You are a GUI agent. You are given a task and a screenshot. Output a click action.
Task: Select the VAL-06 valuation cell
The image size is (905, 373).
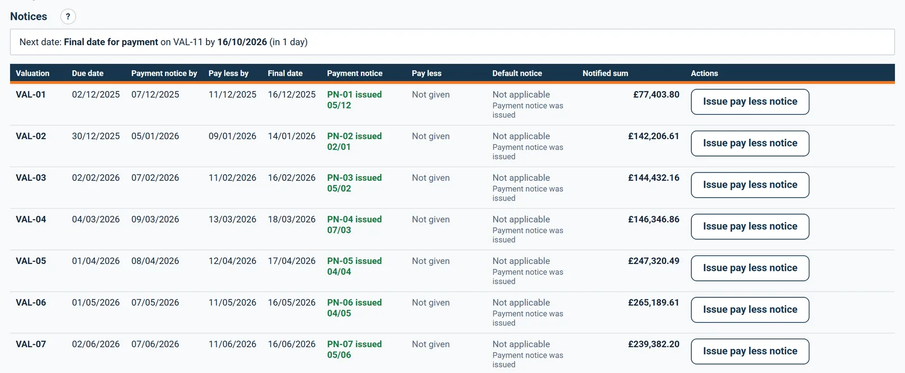tap(31, 302)
